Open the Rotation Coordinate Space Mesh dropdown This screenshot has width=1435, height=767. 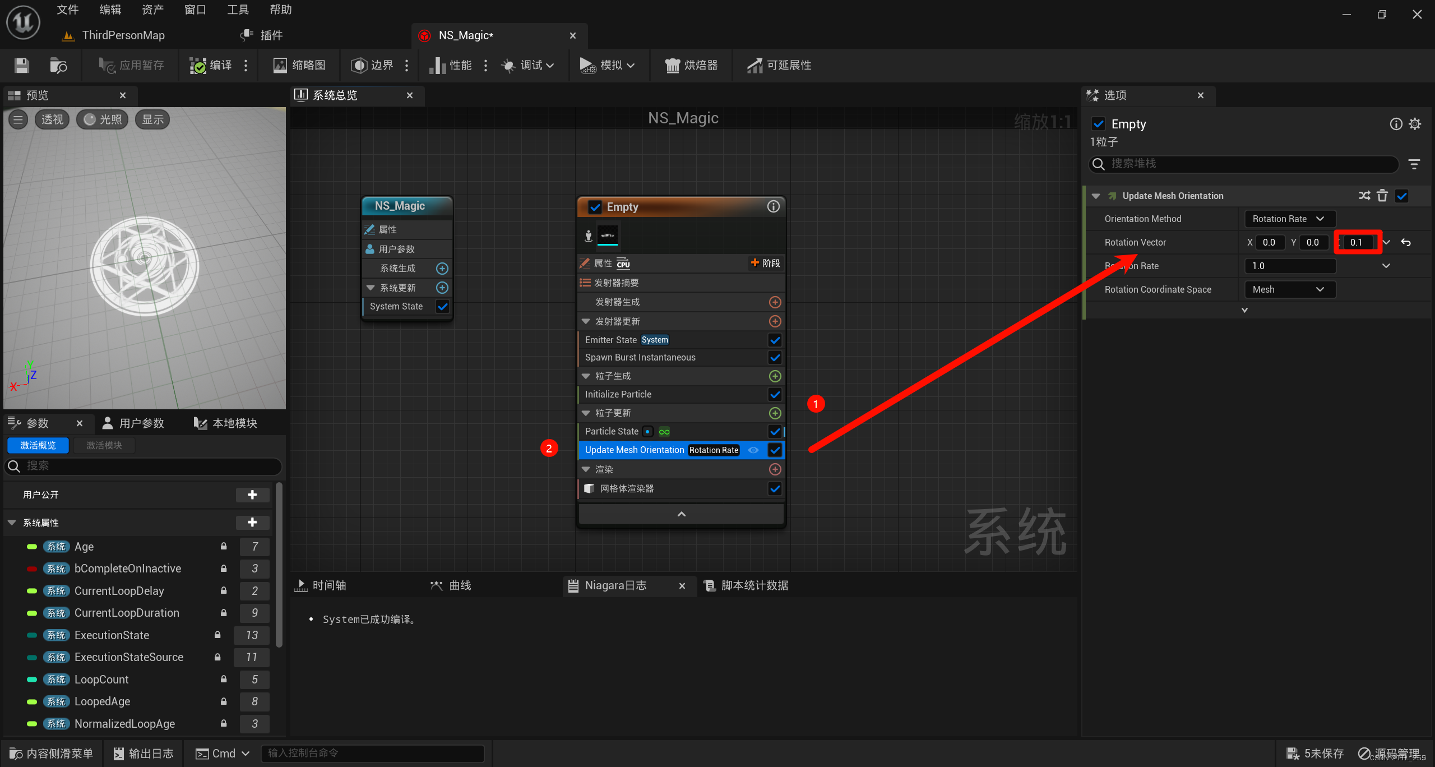pos(1289,289)
